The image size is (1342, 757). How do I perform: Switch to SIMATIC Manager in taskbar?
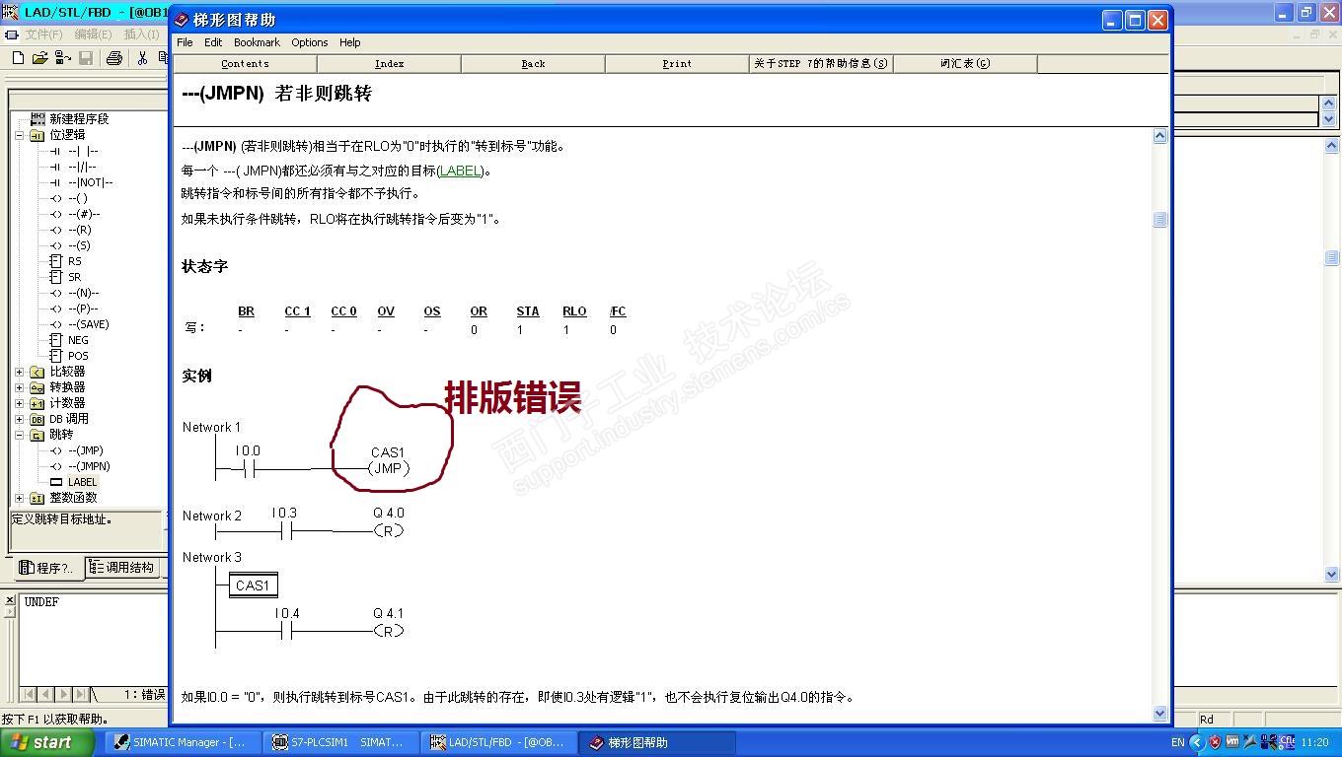(x=182, y=743)
